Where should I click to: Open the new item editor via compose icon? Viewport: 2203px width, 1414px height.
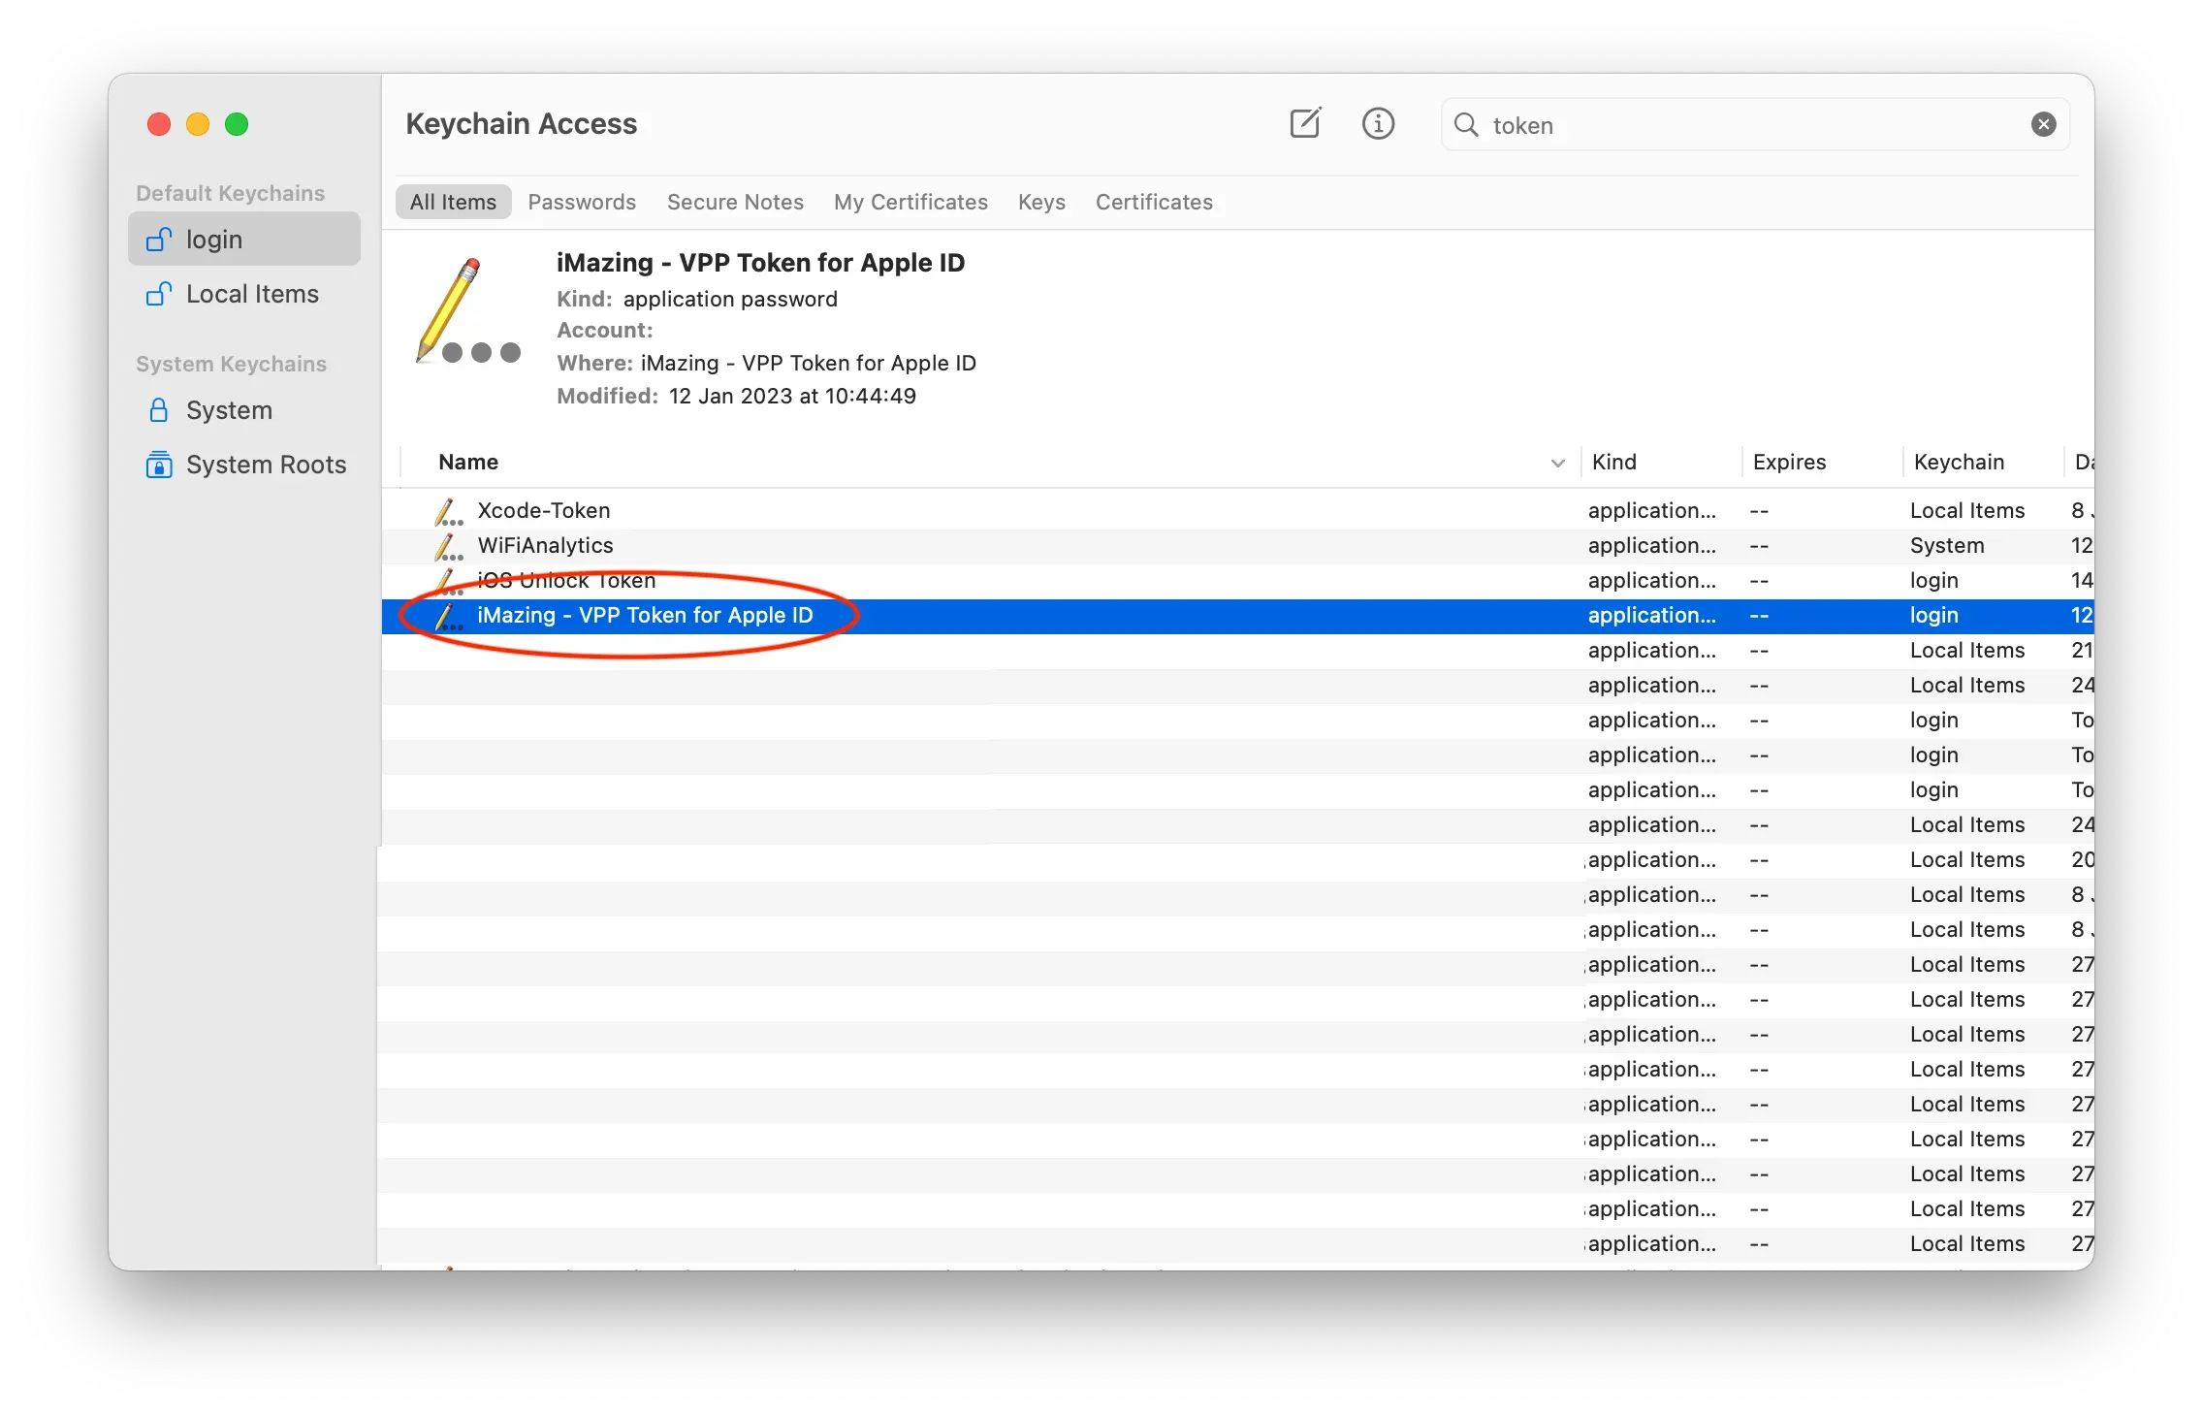[1304, 124]
